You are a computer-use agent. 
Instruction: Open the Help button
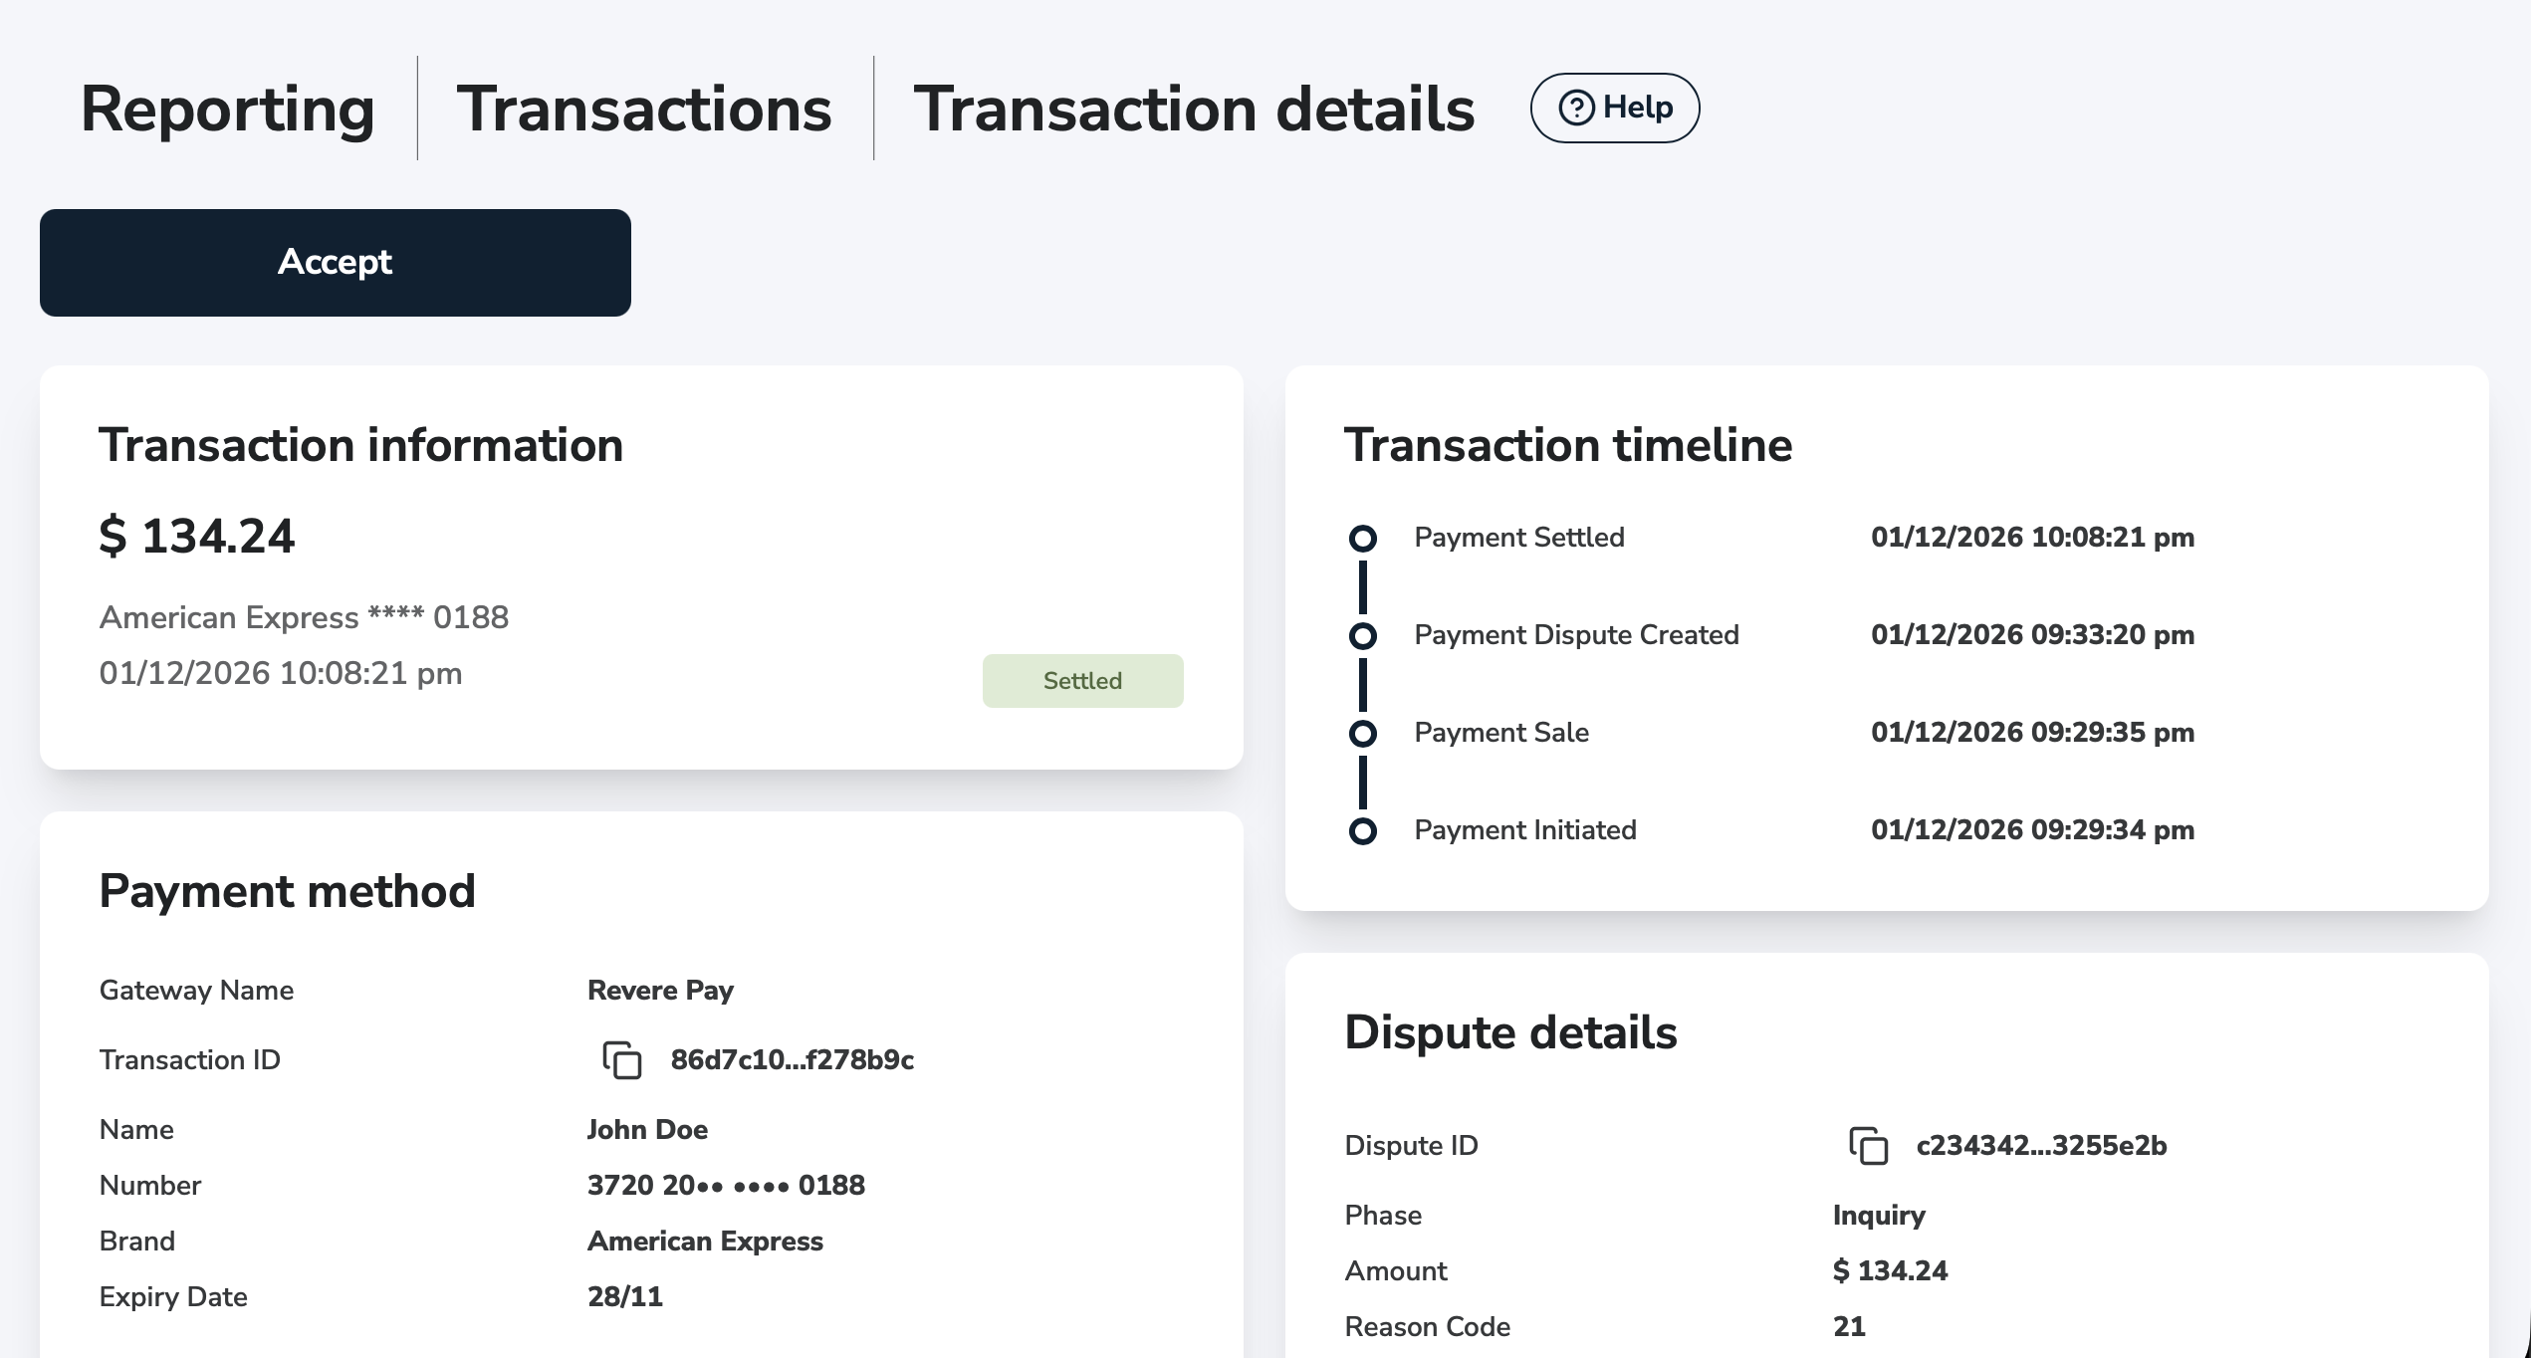tap(1614, 108)
